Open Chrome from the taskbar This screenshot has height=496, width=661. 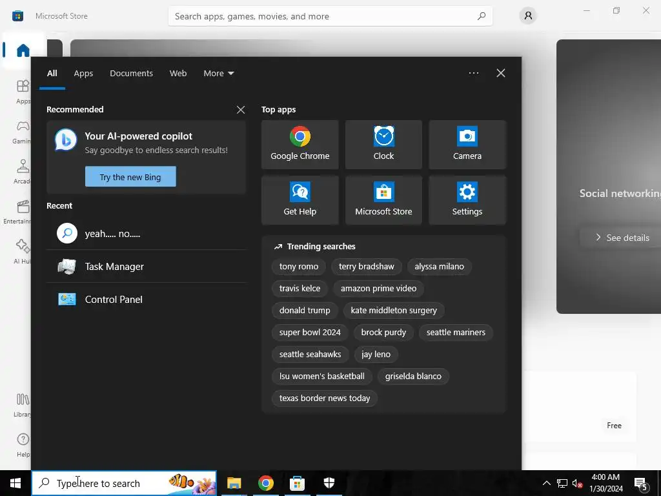point(265,483)
